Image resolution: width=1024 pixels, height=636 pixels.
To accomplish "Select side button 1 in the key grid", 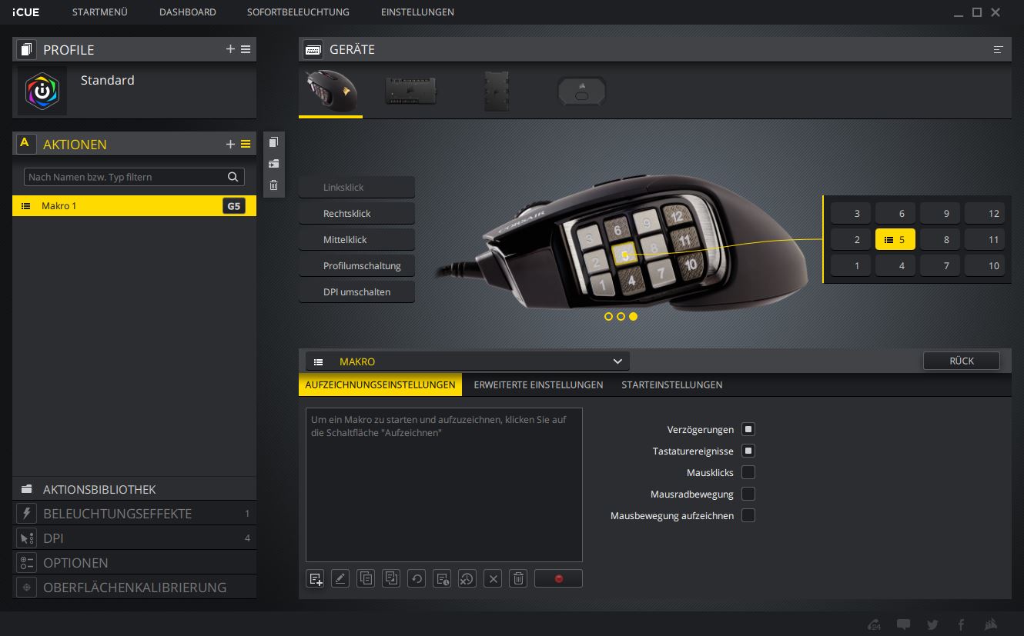I will (x=851, y=265).
